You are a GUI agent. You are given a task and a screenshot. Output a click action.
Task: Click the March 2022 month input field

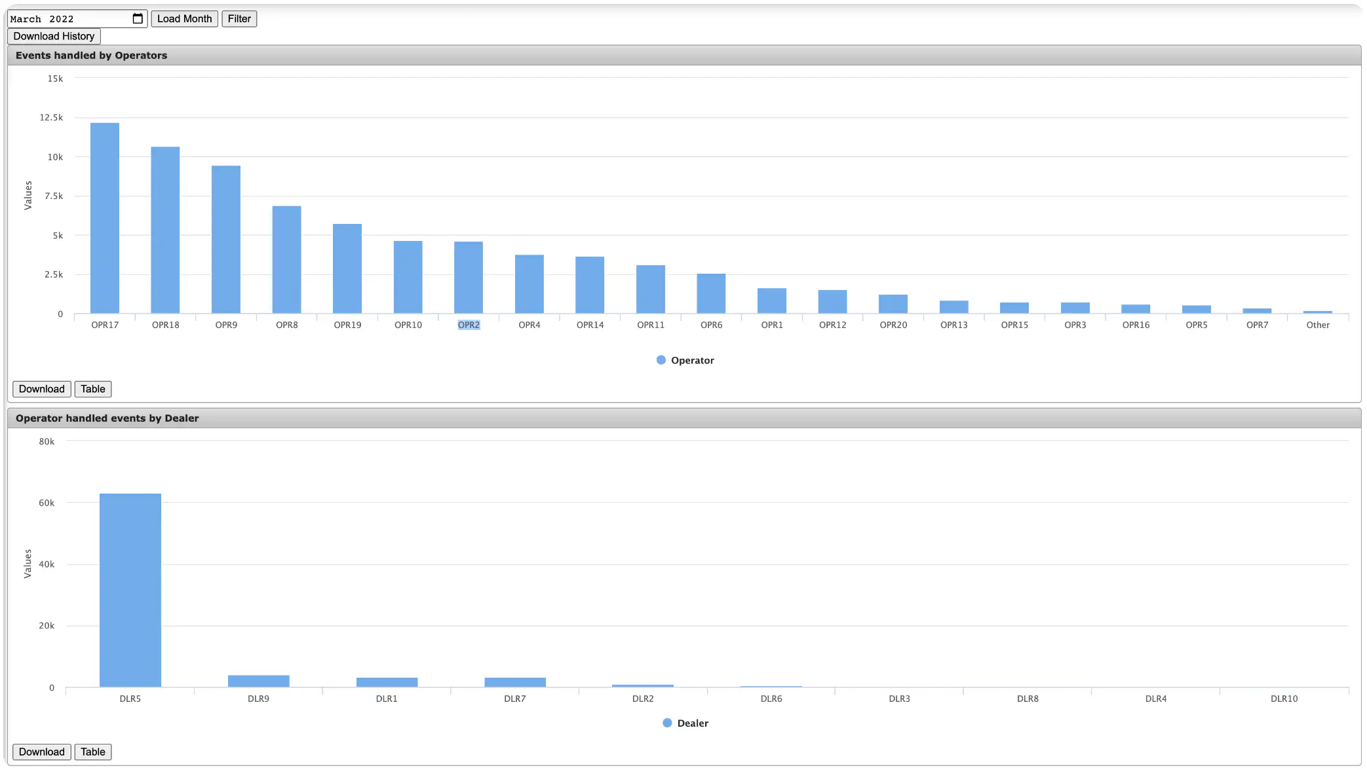pos(77,19)
